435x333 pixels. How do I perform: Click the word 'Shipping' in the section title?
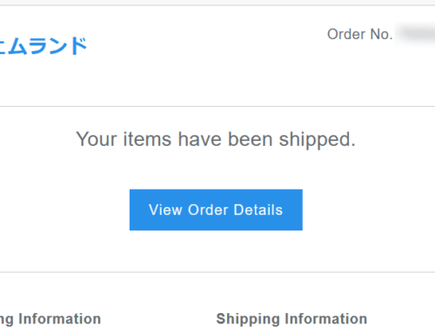pyautogui.click(x=248, y=320)
